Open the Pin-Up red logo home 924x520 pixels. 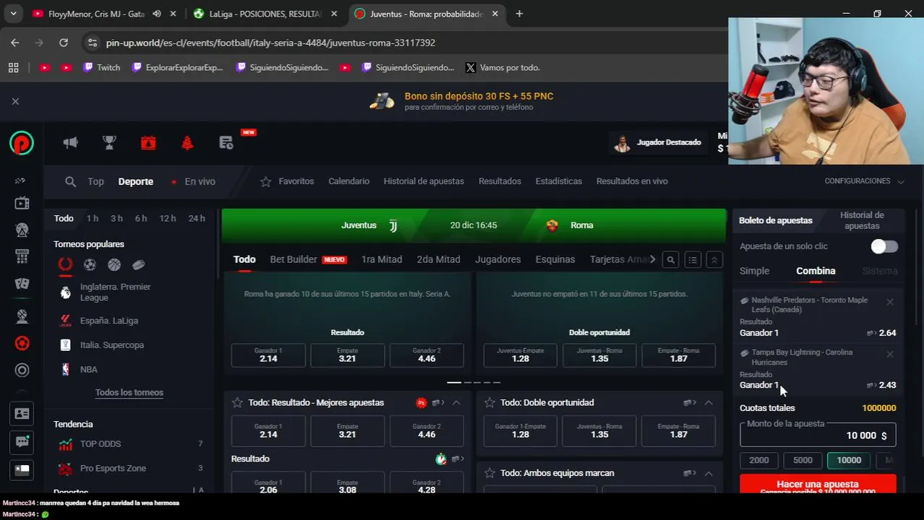pyautogui.click(x=22, y=143)
